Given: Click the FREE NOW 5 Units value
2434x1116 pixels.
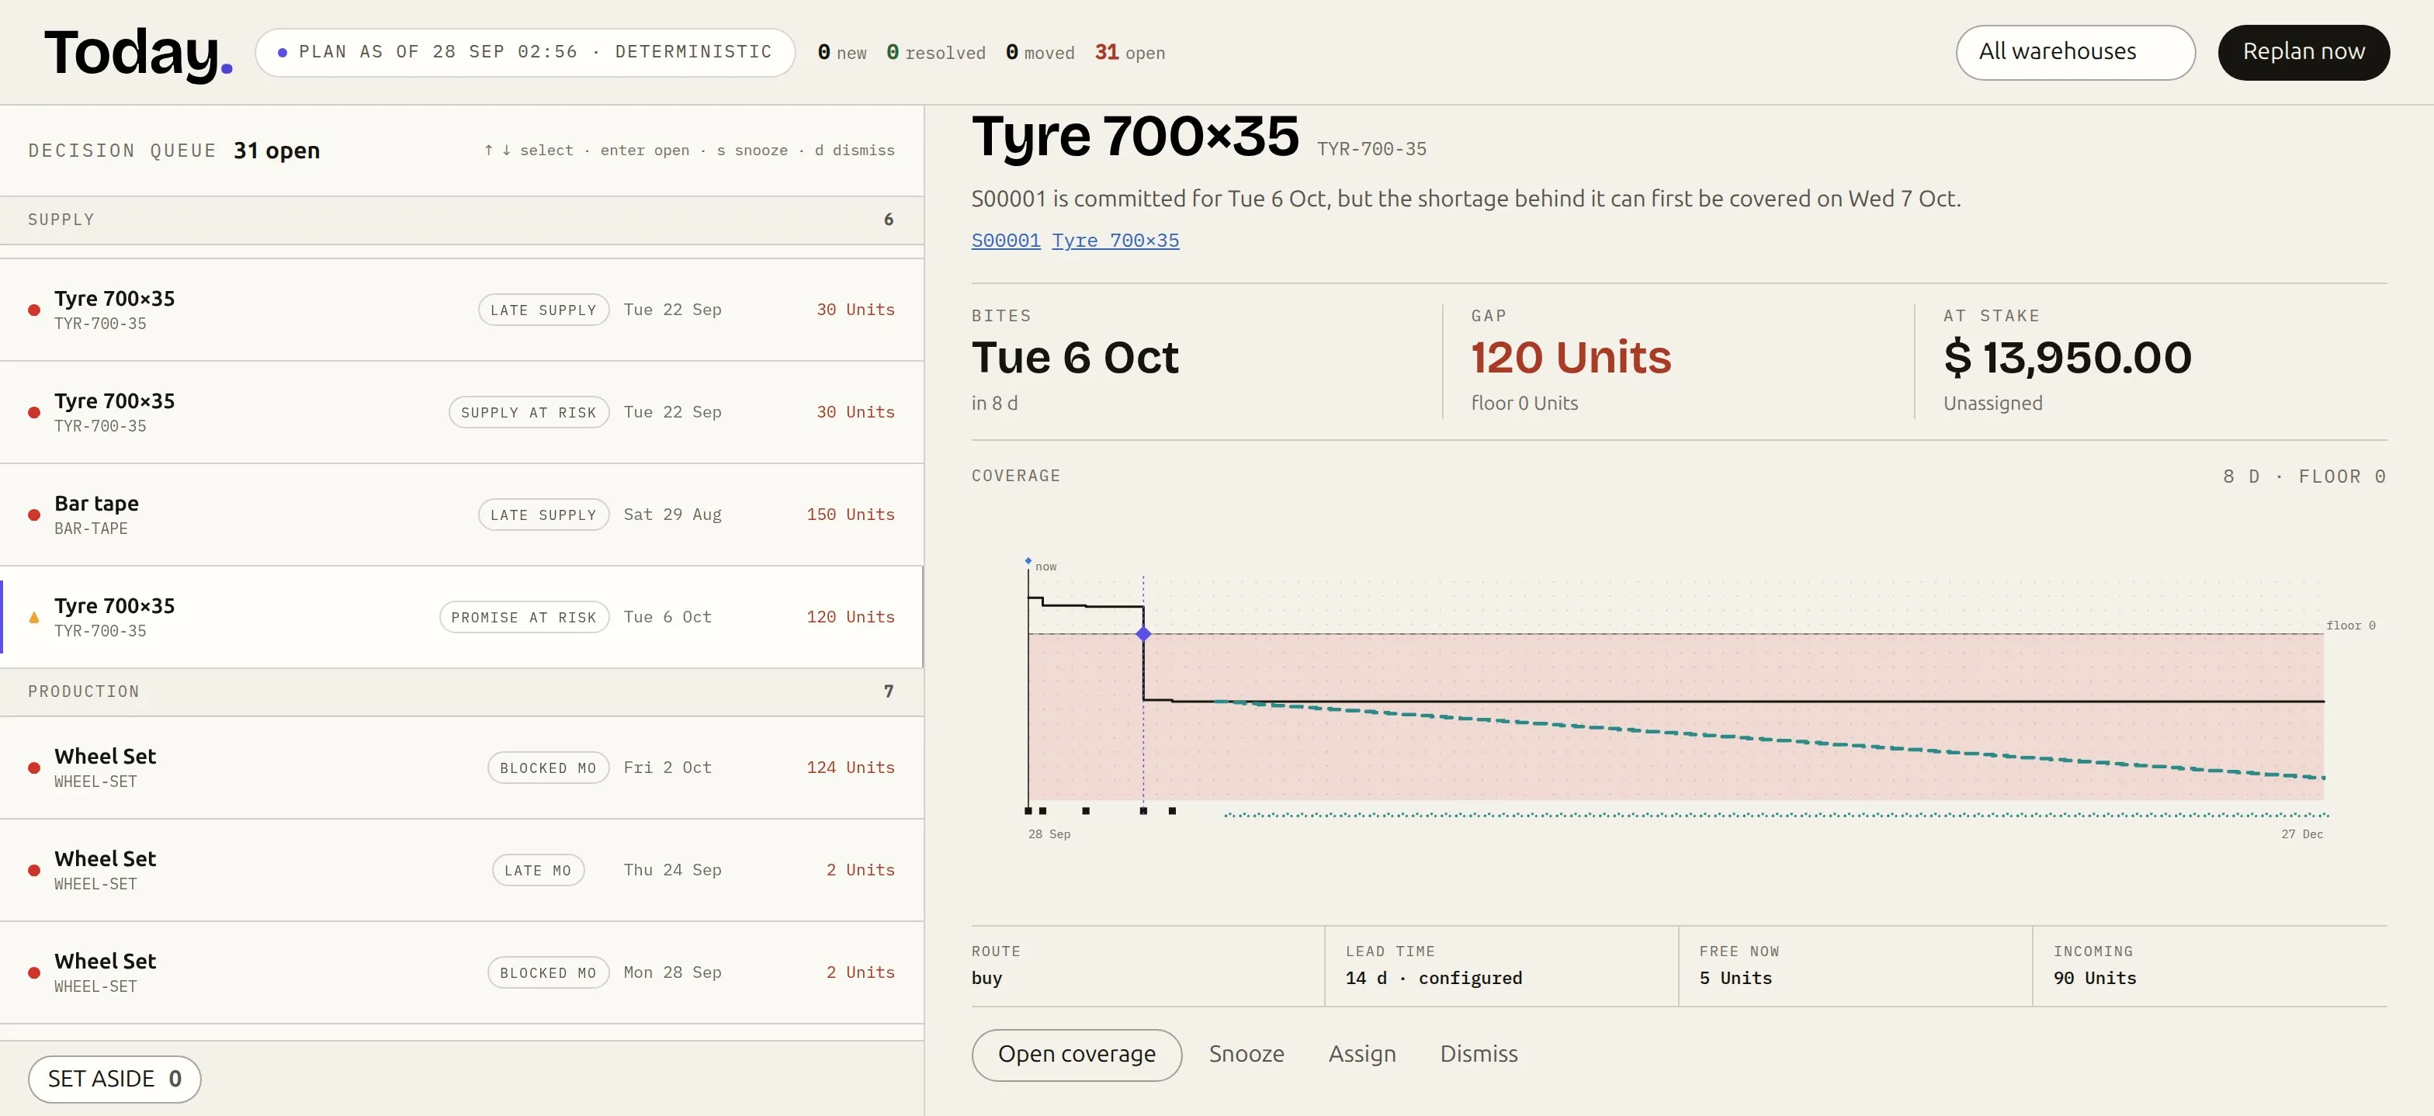Looking at the screenshot, I should (x=1735, y=978).
